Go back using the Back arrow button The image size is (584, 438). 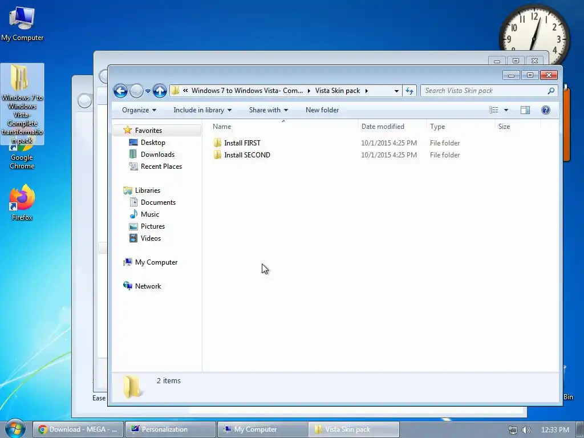click(x=120, y=91)
